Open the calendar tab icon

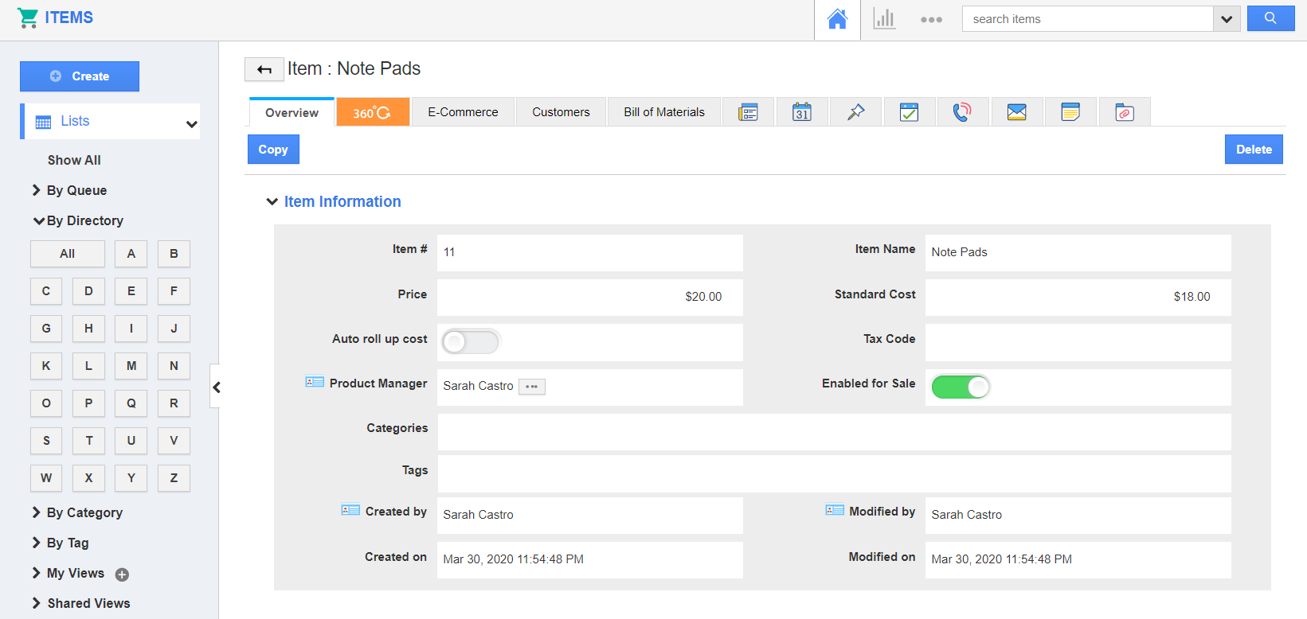[802, 112]
